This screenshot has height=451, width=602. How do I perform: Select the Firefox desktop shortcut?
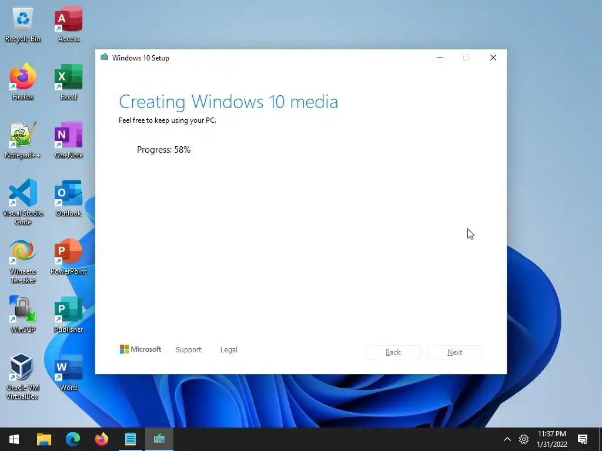(x=23, y=82)
